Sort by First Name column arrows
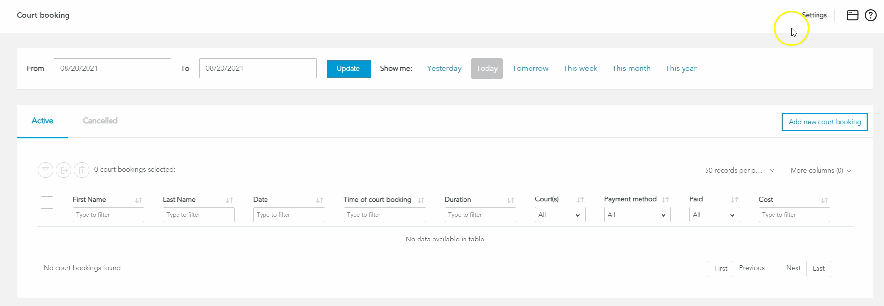This screenshot has width=884, height=306. pyautogui.click(x=139, y=200)
